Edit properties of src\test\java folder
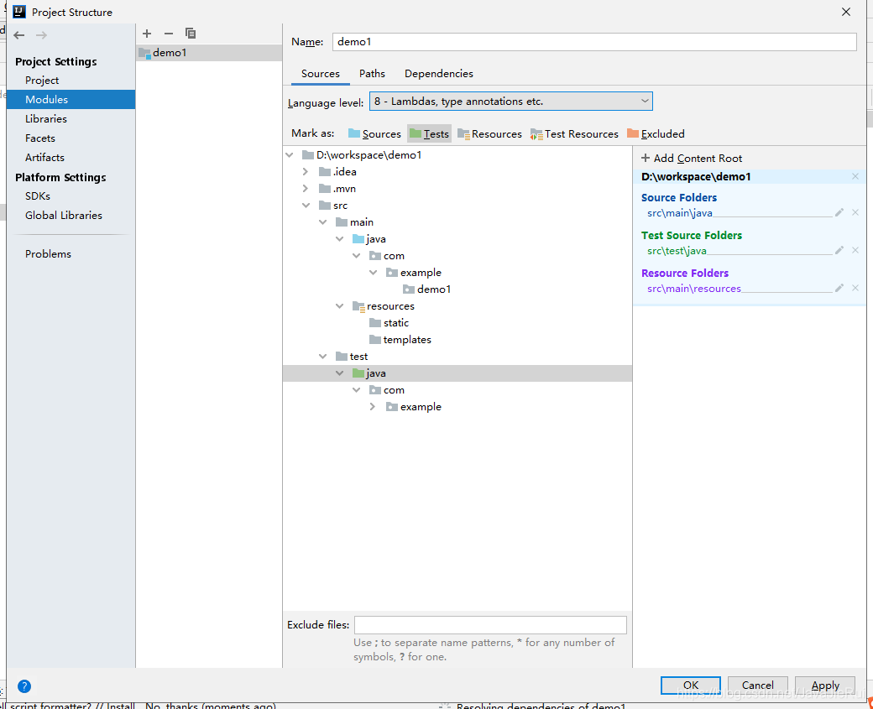The image size is (873, 709). [839, 250]
